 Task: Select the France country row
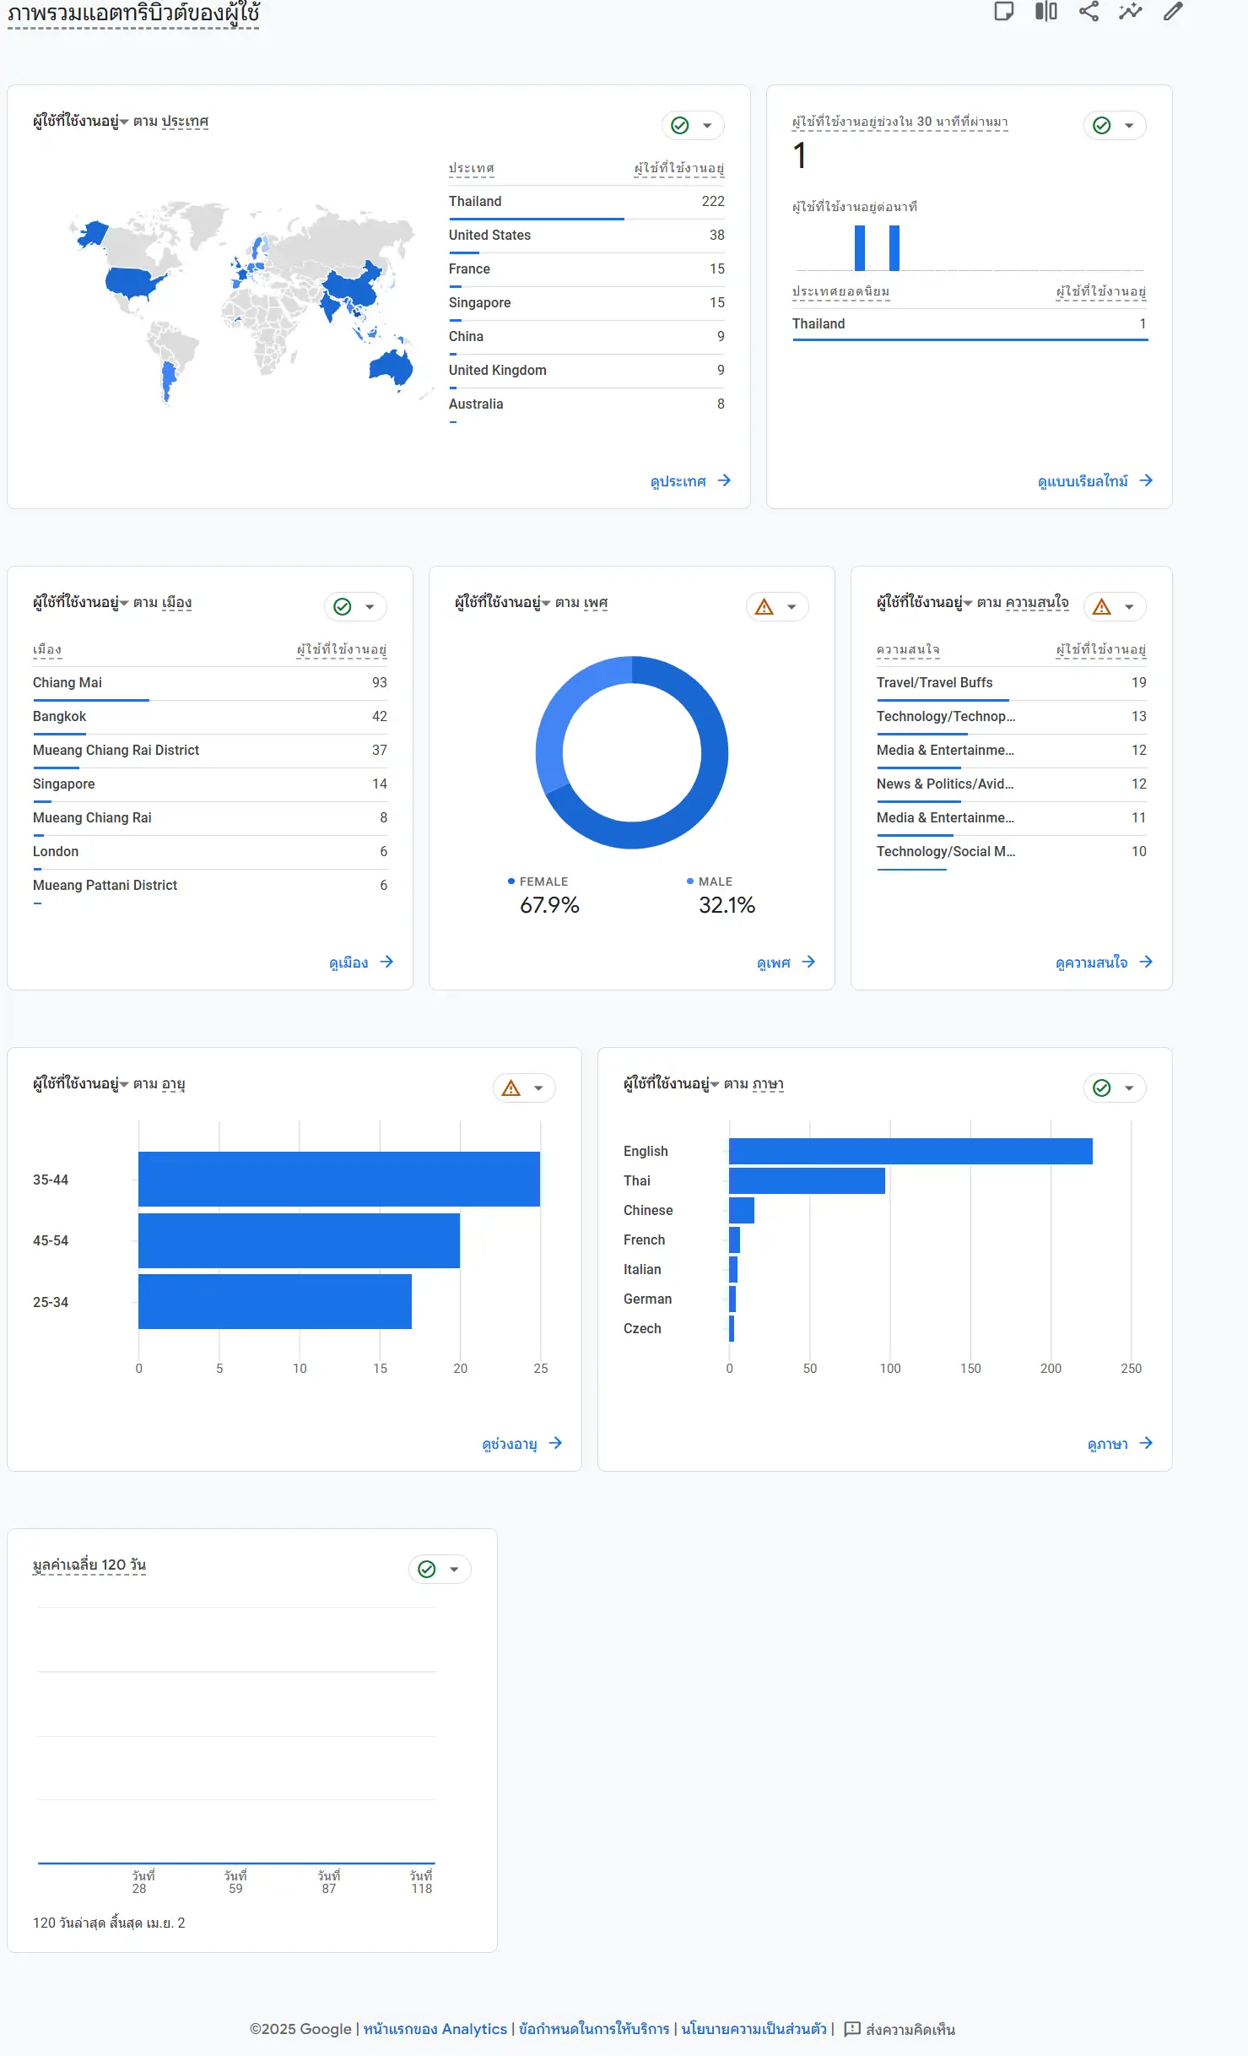(x=586, y=269)
